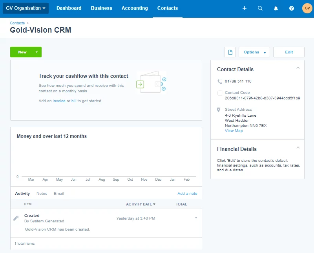This screenshot has height=253, width=314.
Task: Click the green New button
Action: point(22,52)
